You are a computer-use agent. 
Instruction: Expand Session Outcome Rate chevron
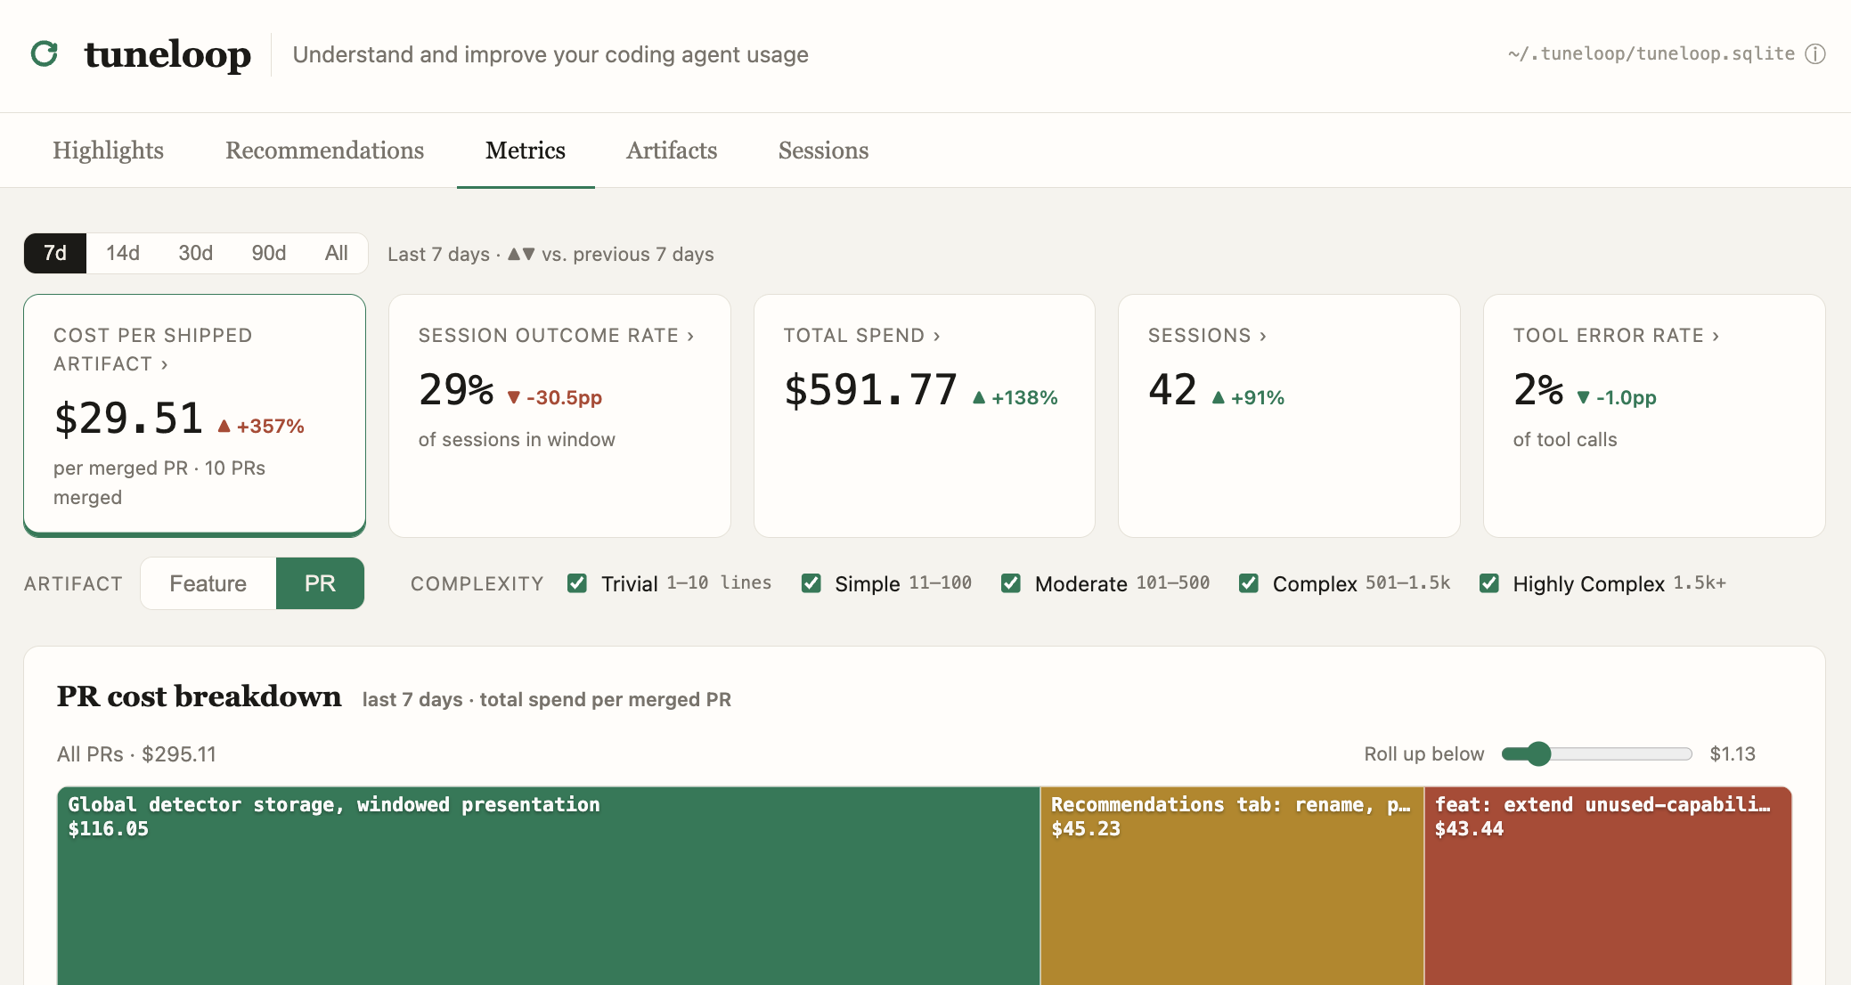[x=690, y=336]
